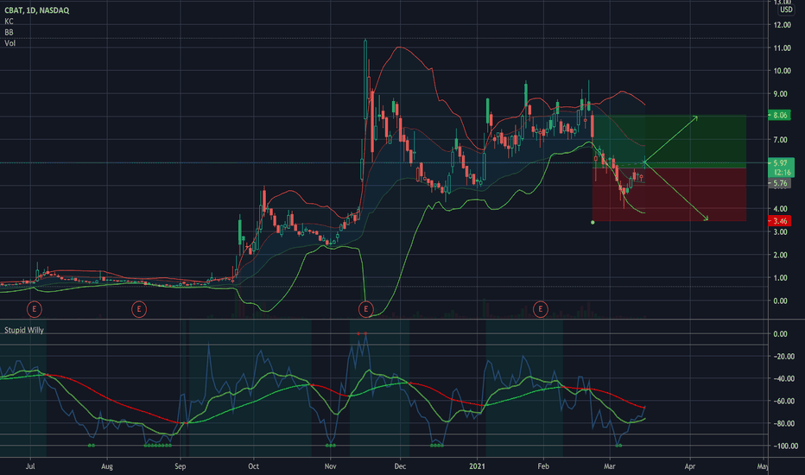Click the 1.00 price axis label

coord(782,278)
